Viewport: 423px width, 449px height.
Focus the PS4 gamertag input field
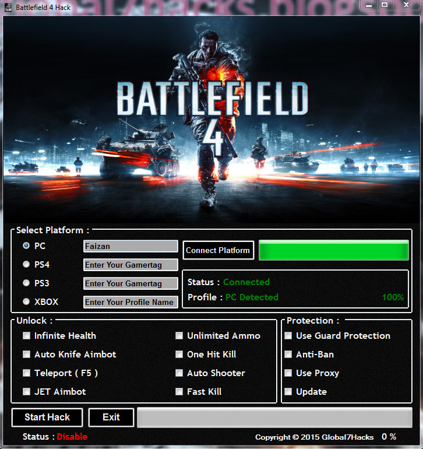pyautogui.click(x=131, y=265)
